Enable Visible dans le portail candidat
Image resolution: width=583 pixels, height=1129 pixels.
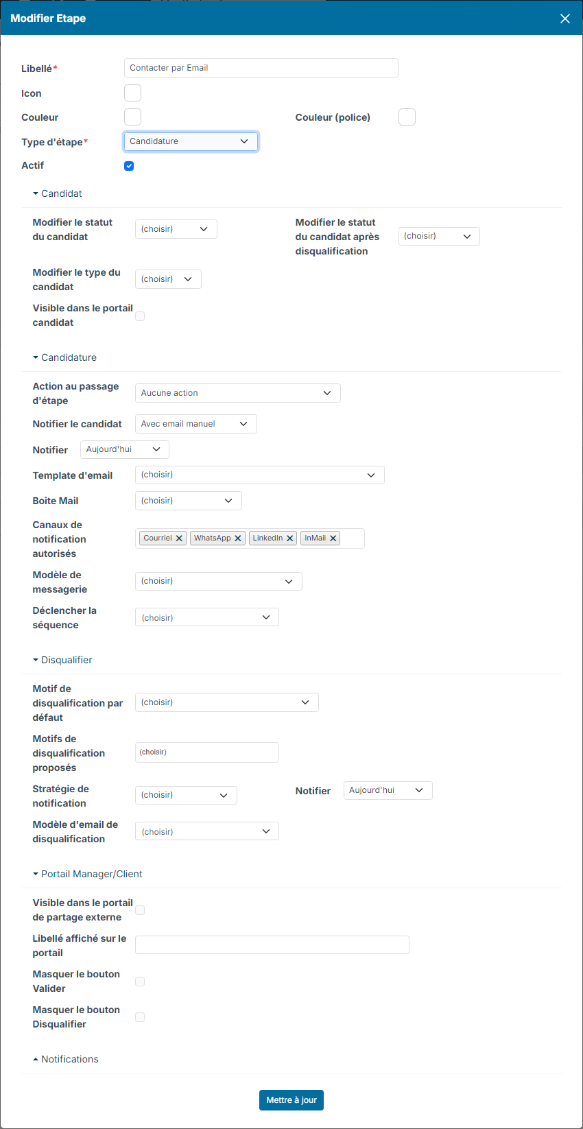pyautogui.click(x=140, y=316)
